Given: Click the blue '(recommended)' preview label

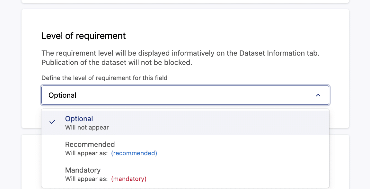Looking at the screenshot, I should (134, 153).
